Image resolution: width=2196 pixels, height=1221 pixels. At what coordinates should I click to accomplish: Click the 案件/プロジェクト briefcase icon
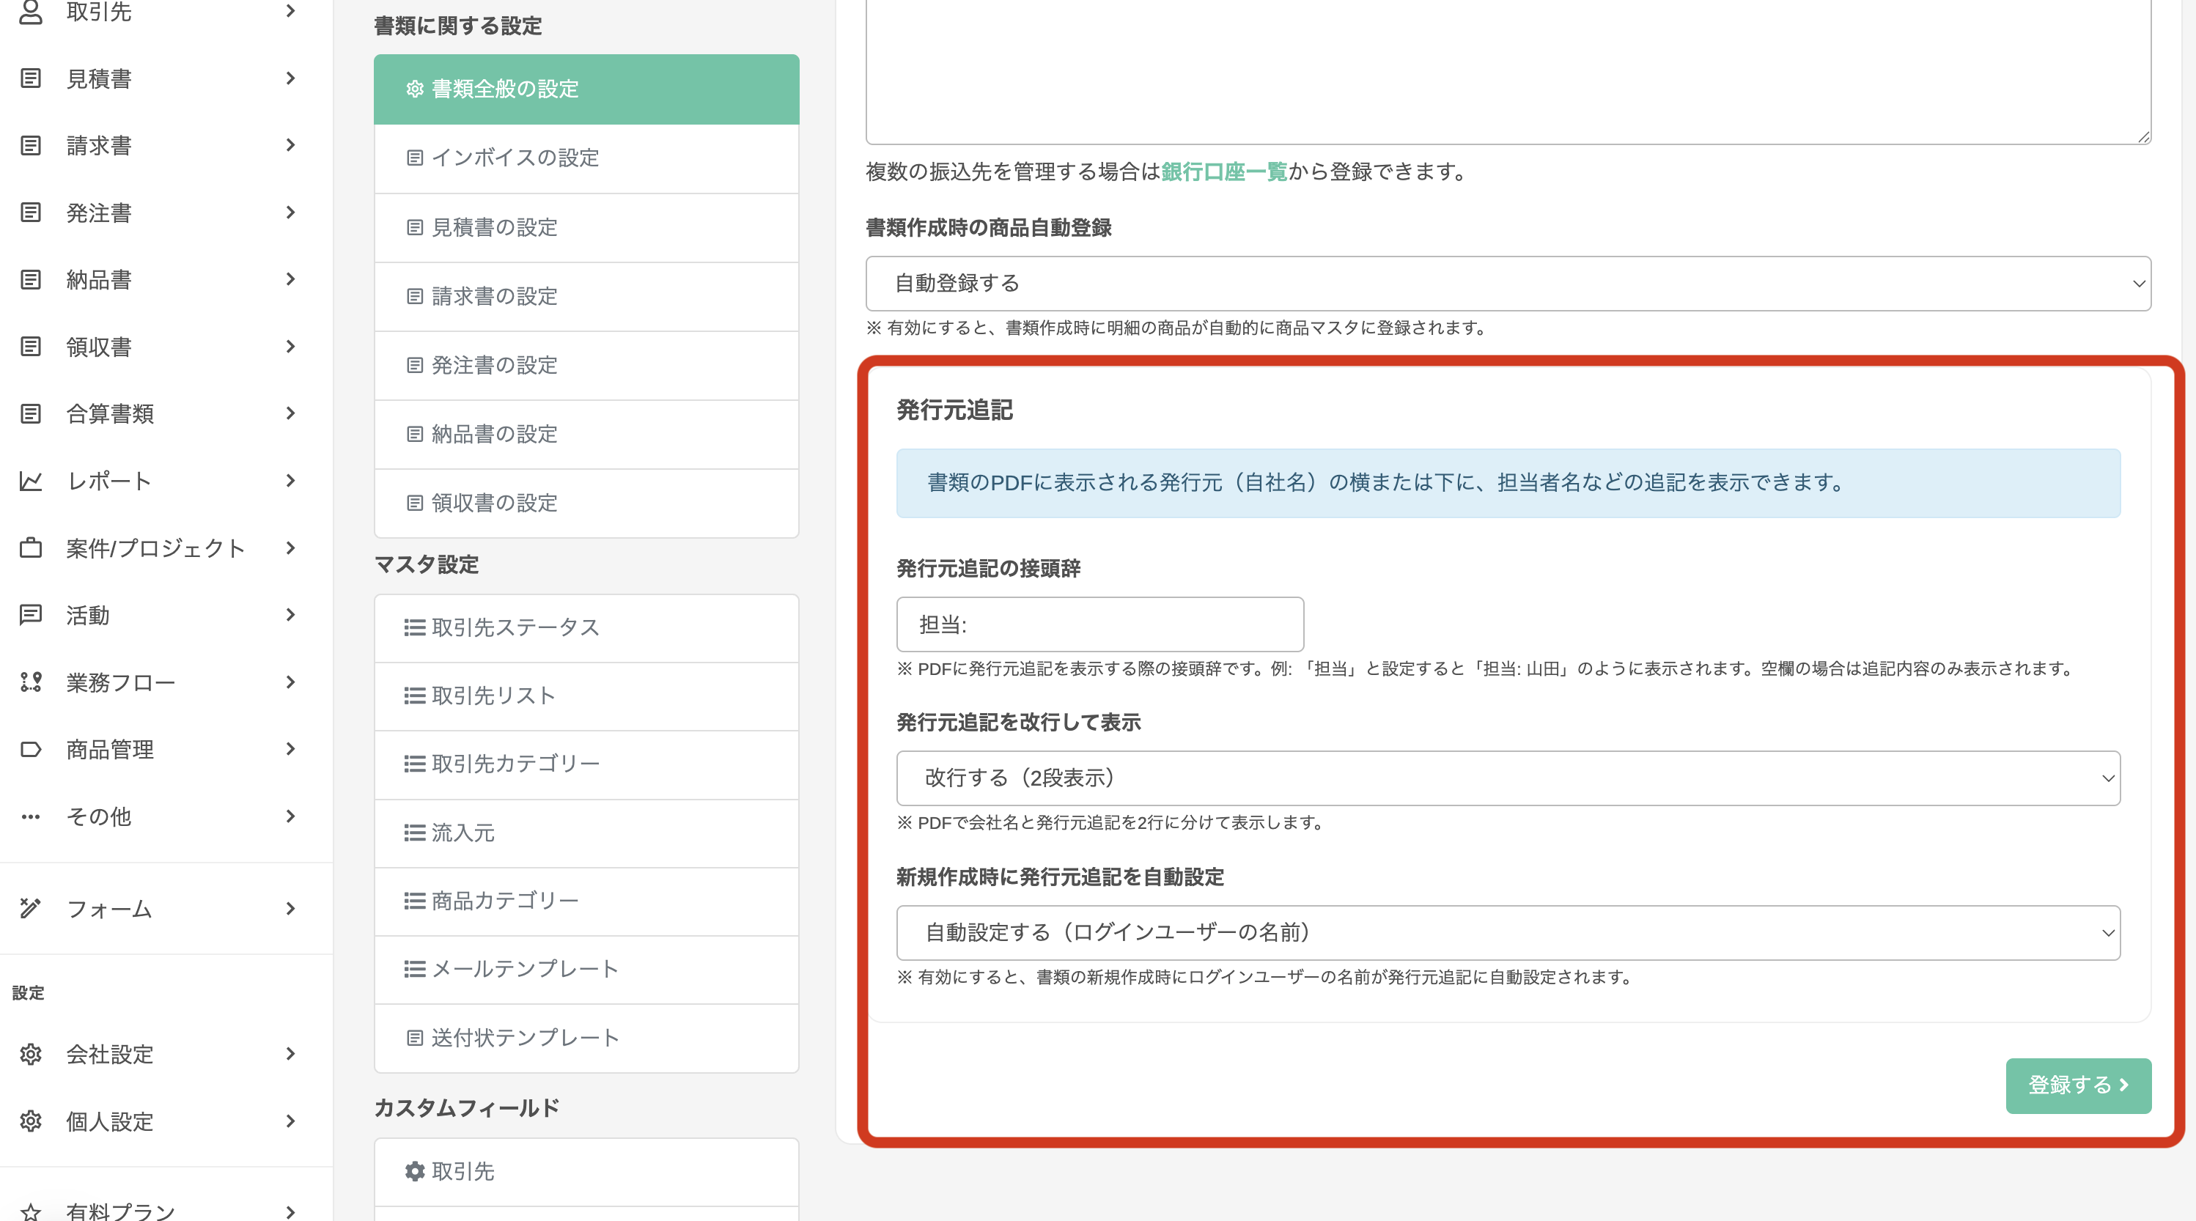31,547
